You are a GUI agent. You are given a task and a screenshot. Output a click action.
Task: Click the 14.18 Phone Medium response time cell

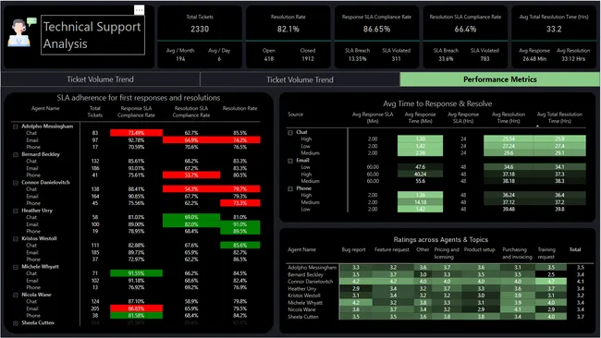(420, 202)
